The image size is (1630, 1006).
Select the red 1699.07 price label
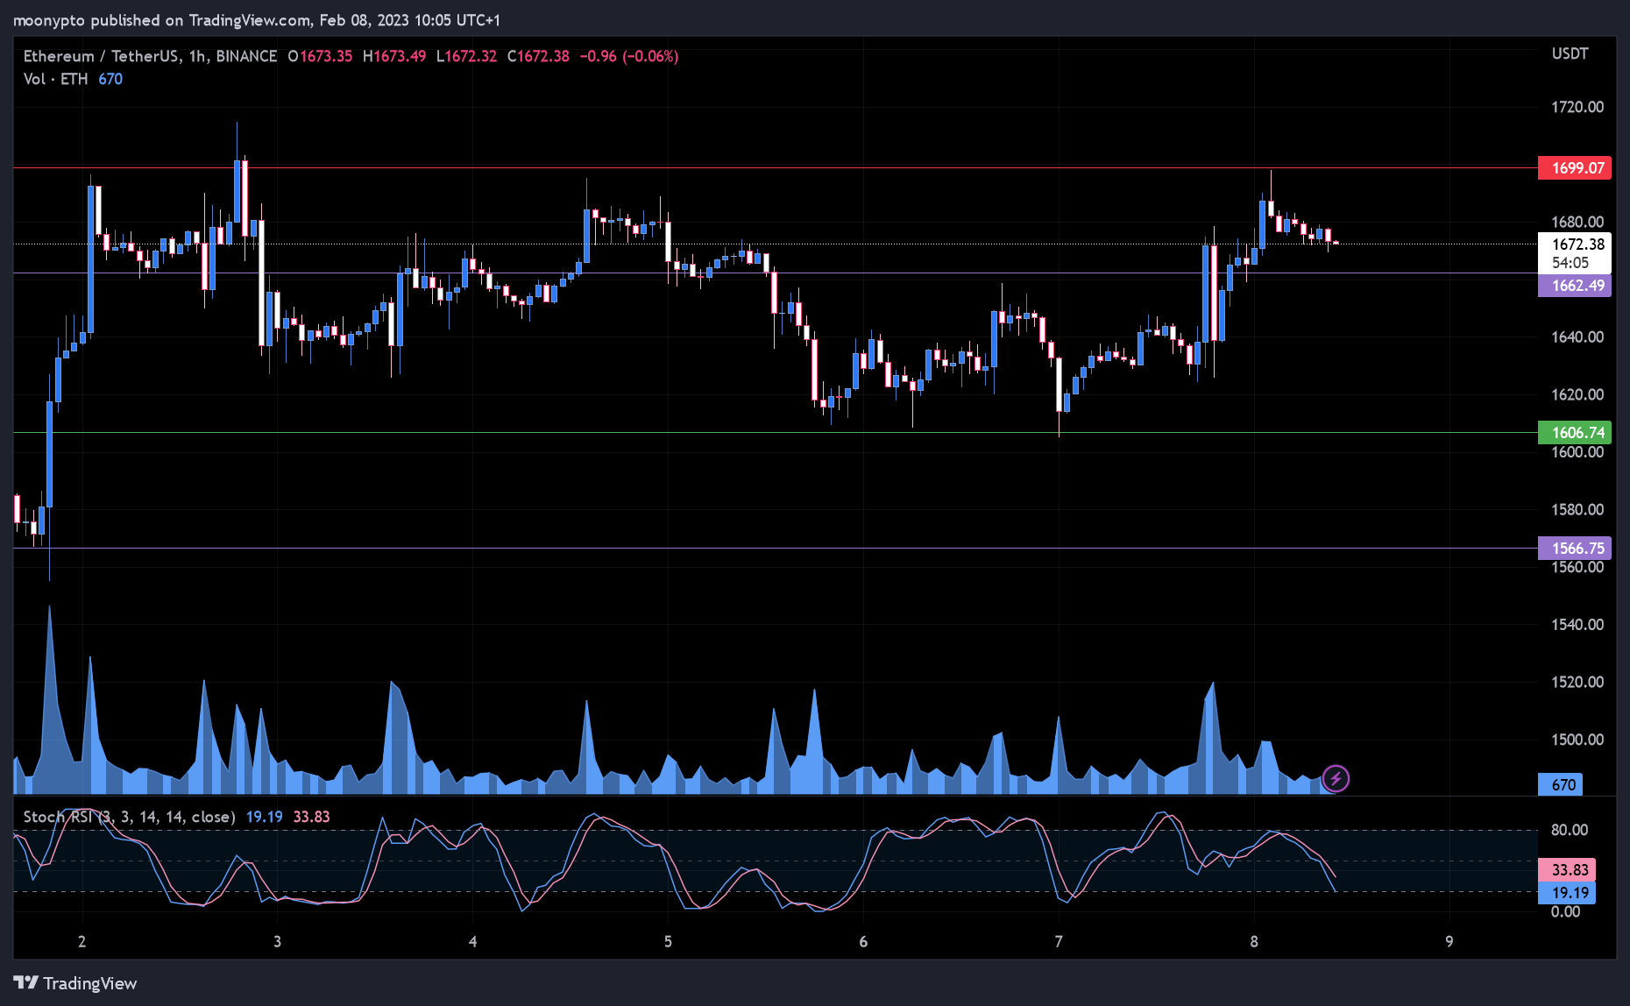click(1575, 168)
